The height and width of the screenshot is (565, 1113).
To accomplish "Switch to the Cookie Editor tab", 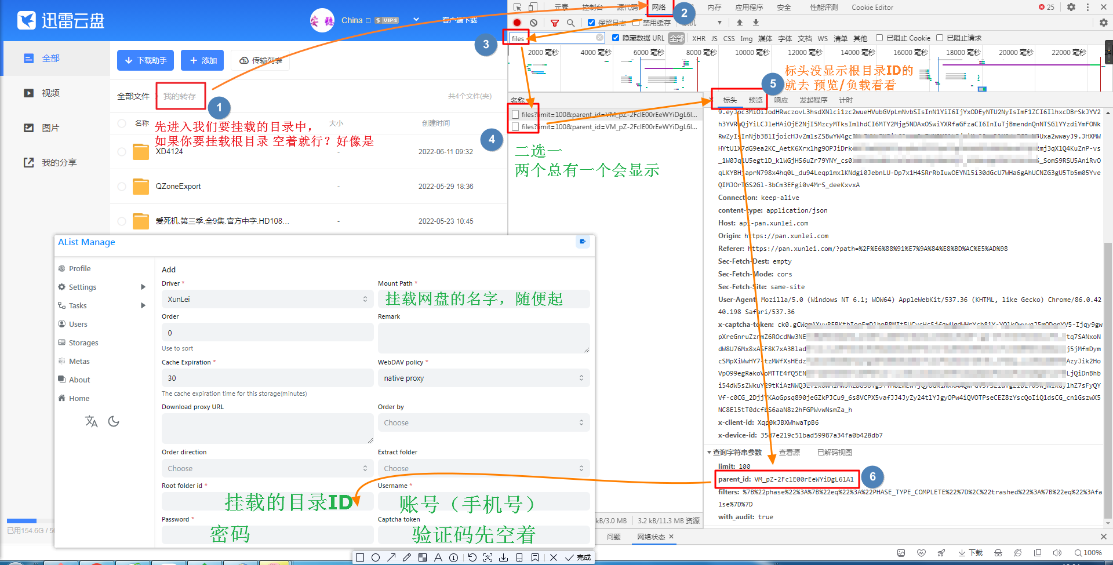I will 872,8.
